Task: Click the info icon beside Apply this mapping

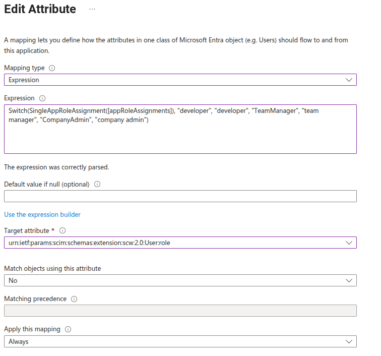Action: click(68, 329)
